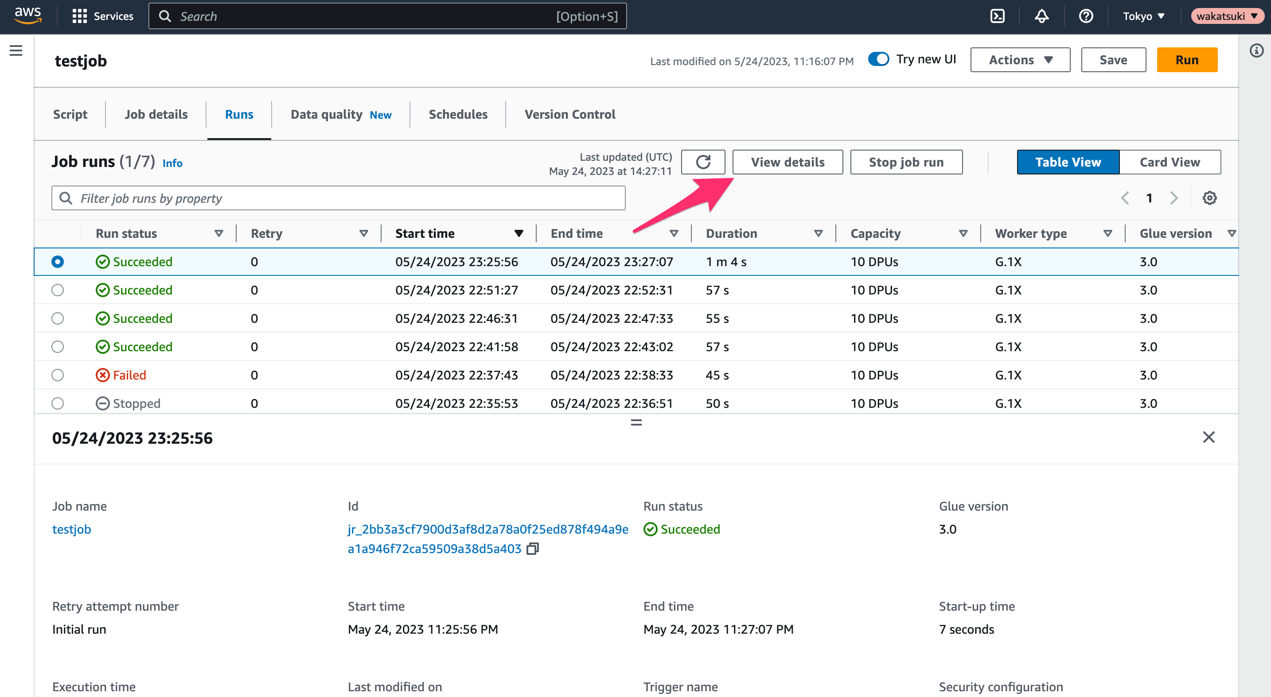Open the job run Id link
This screenshot has width=1271, height=697.
[x=487, y=539]
